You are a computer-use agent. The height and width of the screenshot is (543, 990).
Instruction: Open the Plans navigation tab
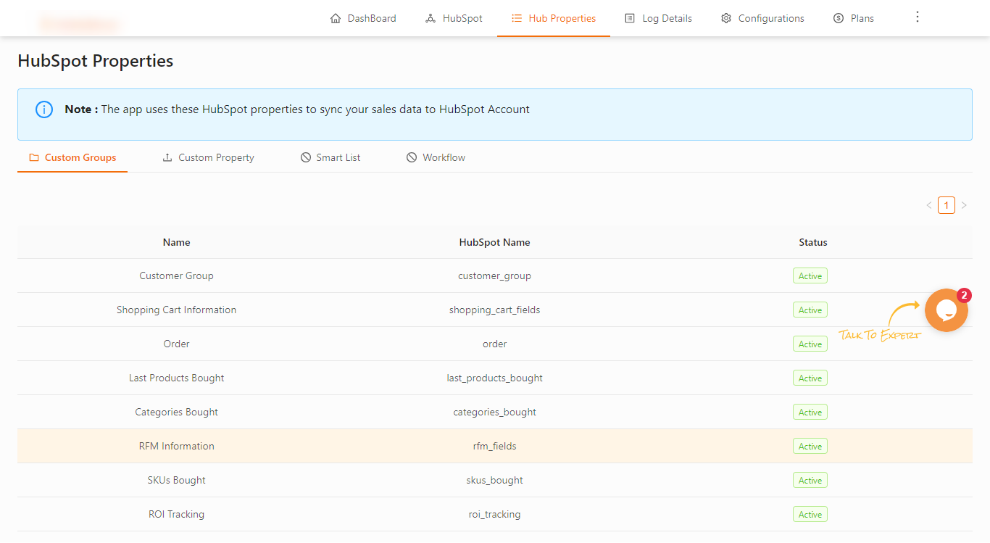point(854,18)
